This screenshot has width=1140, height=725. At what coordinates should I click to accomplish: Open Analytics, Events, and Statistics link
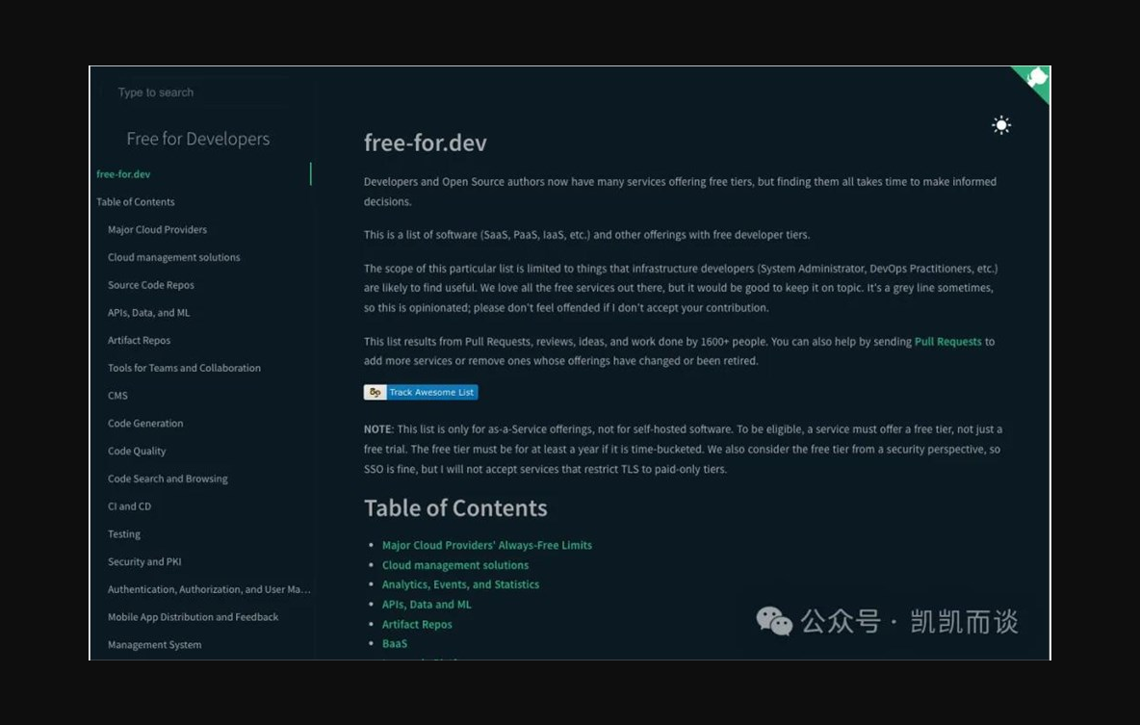(460, 583)
